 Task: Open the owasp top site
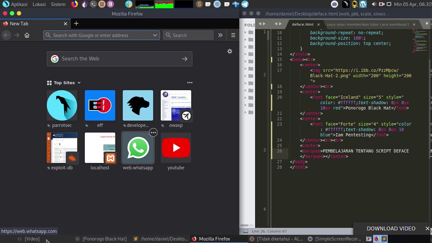176,109
